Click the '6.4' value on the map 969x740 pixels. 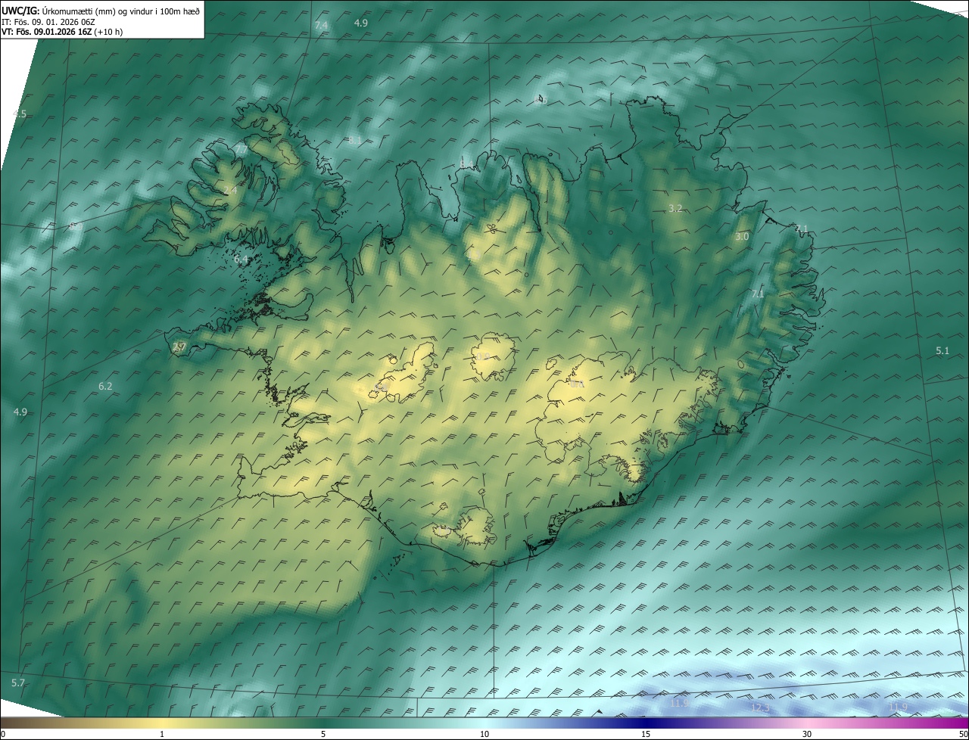241,260
